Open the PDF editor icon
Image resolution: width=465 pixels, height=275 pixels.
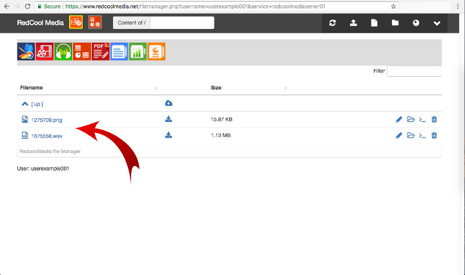[101, 52]
